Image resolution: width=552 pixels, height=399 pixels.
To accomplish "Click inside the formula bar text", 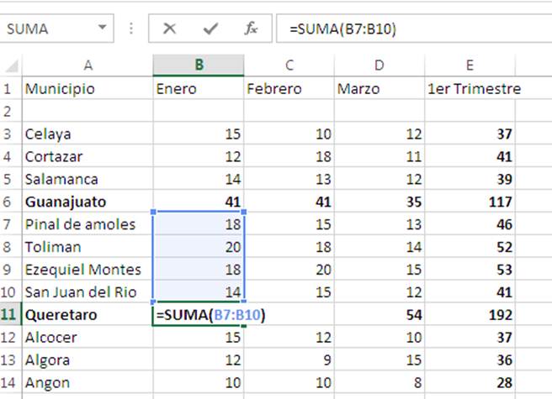I will (404, 29).
